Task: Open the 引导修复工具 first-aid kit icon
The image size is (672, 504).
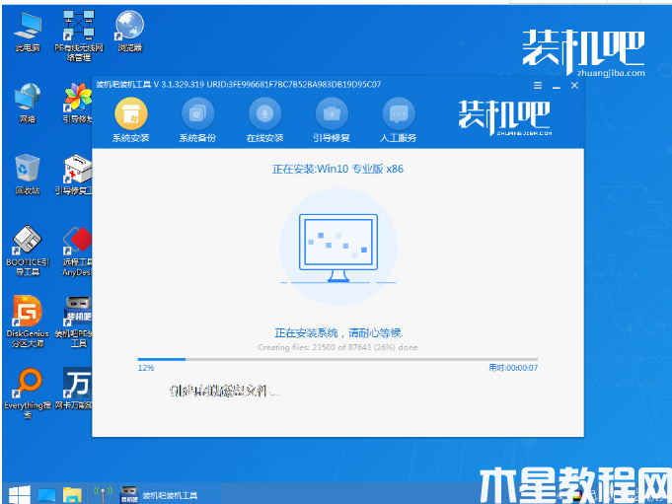Action: [x=74, y=175]
